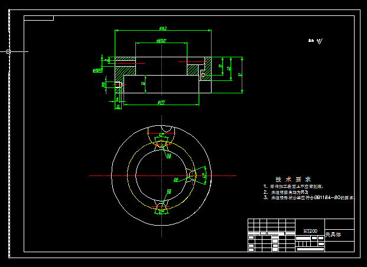
Task: Select note 2 mentioning R3 fillets
Action: click(286, 192)
